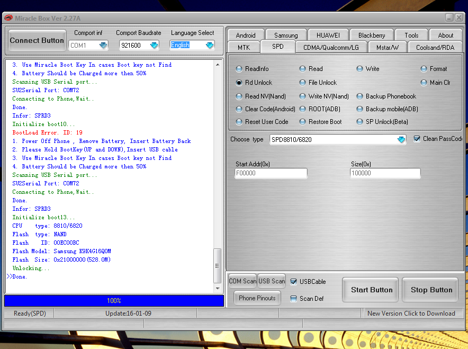468x349 pixels.
Task: Open the Mstar/W tab
Action: click(387, 47)
